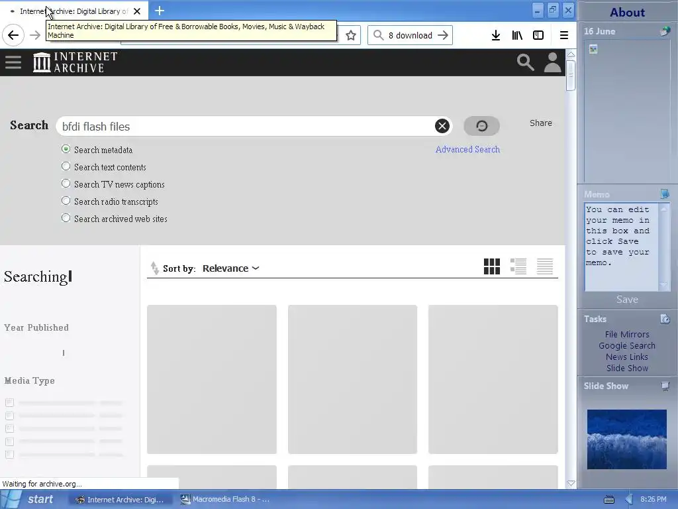This screenshot has width=678, height=509.
Task: Click the page scrollbar up arrow
Action: coord(571,54)
